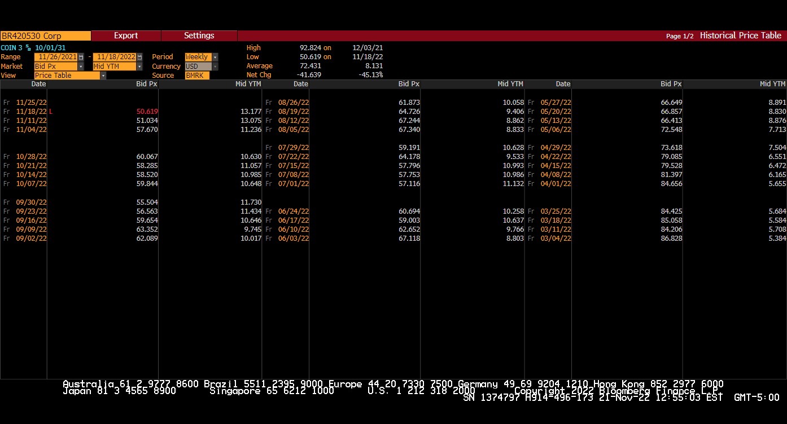787x424 pixels.
Task: Click the low bid price 50.619 in red
Action: (147, 112)
